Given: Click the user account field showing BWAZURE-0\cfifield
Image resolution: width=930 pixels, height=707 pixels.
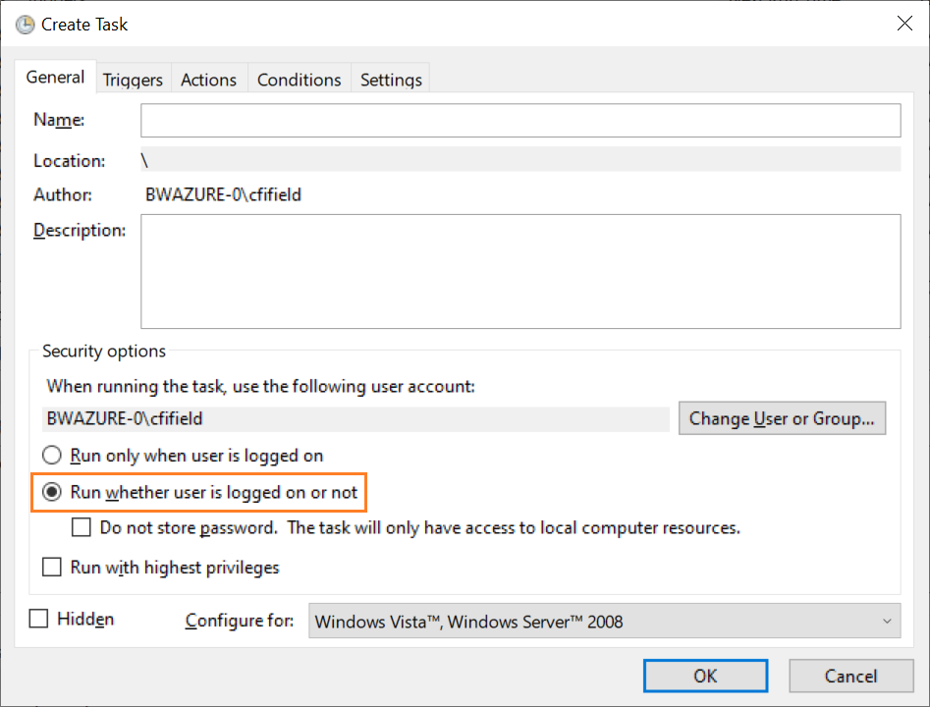Looking at the screenshot, I should click(356, 418).
